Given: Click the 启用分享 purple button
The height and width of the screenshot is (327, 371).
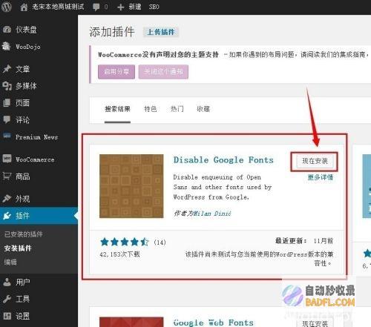Looking at the screenshot, I should click(116, 72).
